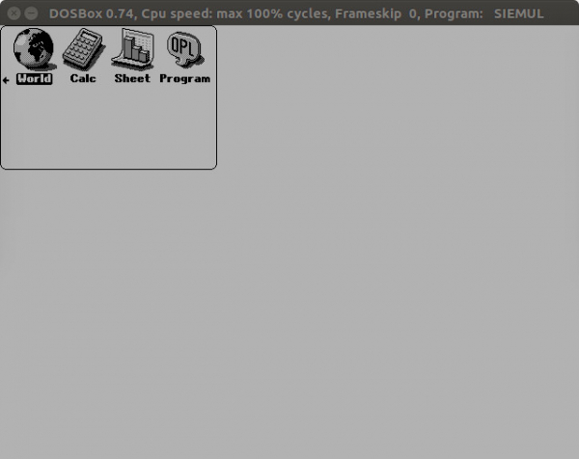The width and height of the screenshot is (579, 459).
Task: Click empty space inside the icon panel
Action: click(x=108, y=127)
